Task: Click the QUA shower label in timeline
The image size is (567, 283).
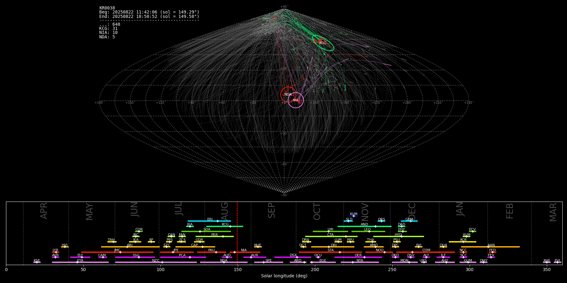Action: [443, 245]
